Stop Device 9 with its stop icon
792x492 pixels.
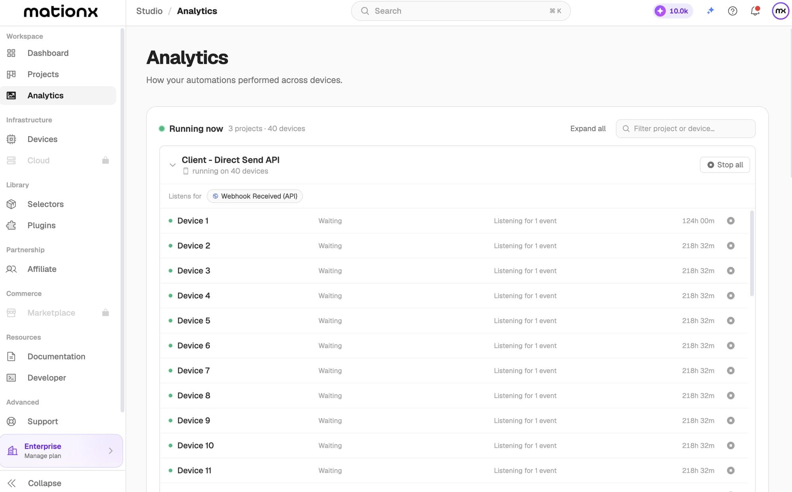731,420
